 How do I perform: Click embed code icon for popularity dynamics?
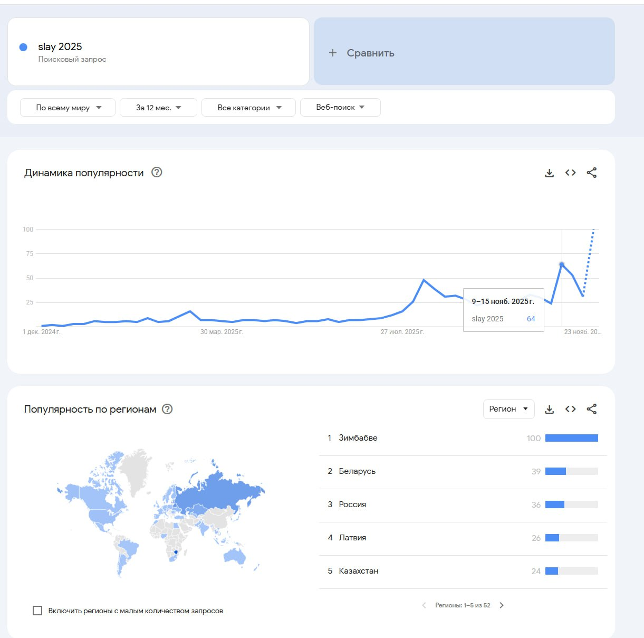(x=570, y=173)
